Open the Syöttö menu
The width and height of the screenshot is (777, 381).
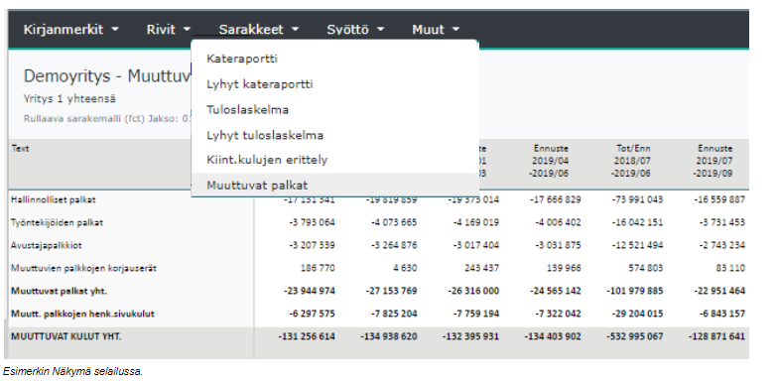[355, 30]
